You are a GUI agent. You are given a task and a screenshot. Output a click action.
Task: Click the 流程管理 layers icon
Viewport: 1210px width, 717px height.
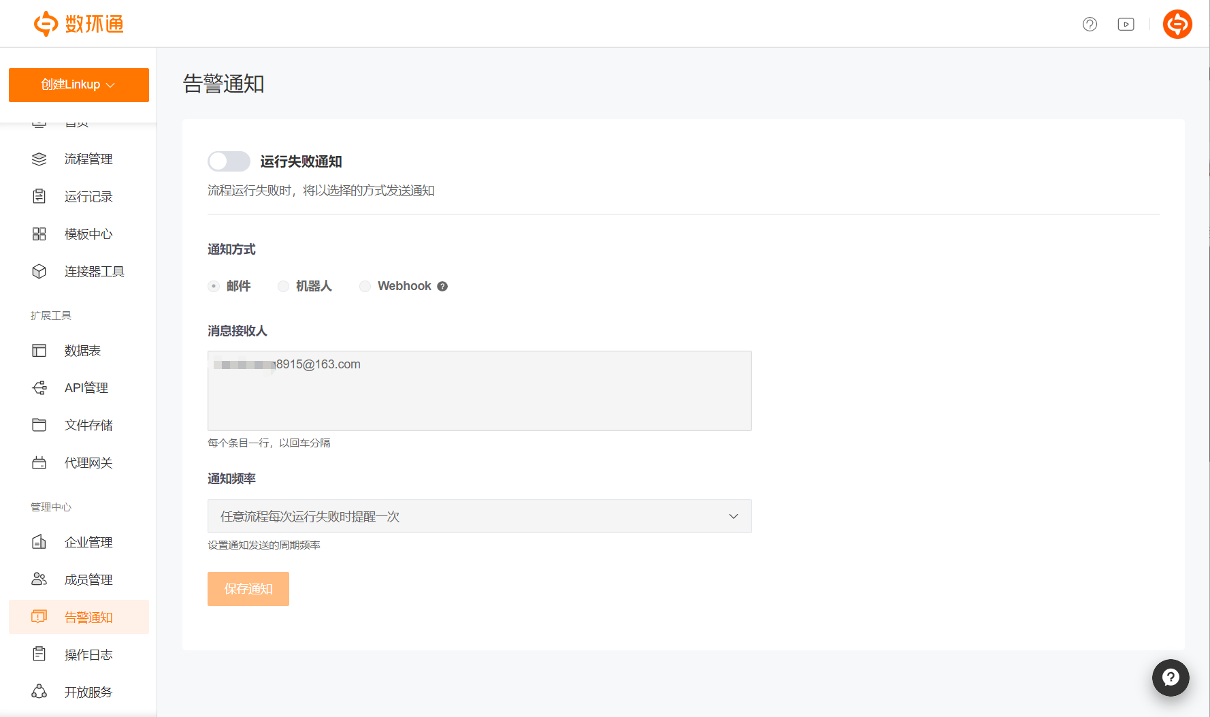(x=39, y=159)
